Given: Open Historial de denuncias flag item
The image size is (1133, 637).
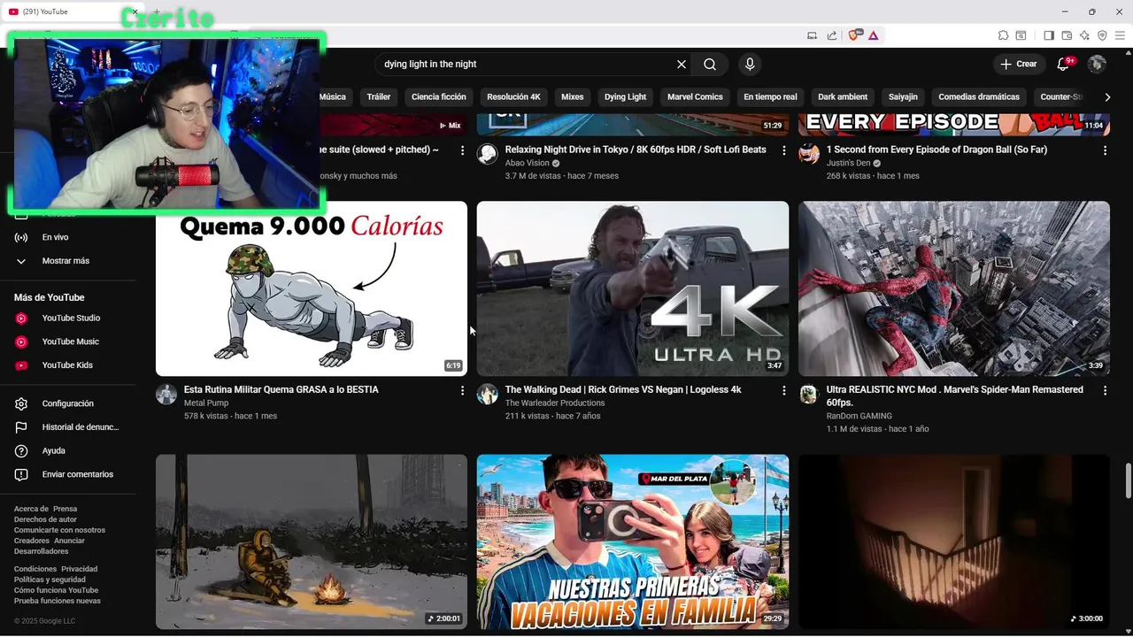Looking at the screenshot, I should pyautogui.click(x=67, y=427).
